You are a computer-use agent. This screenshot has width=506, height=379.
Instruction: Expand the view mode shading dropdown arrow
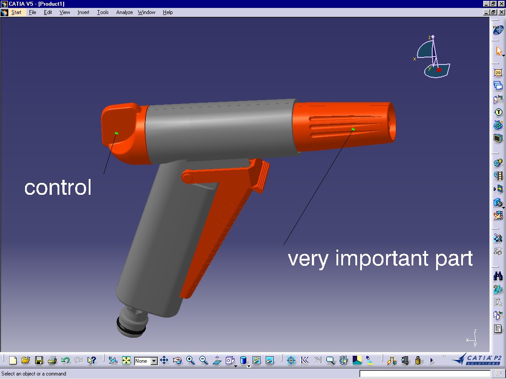coord(249,366)
